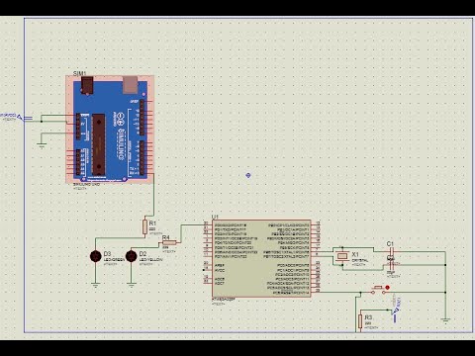
Task: Select resistor R3 symbol
Action: tap(360, 321)
